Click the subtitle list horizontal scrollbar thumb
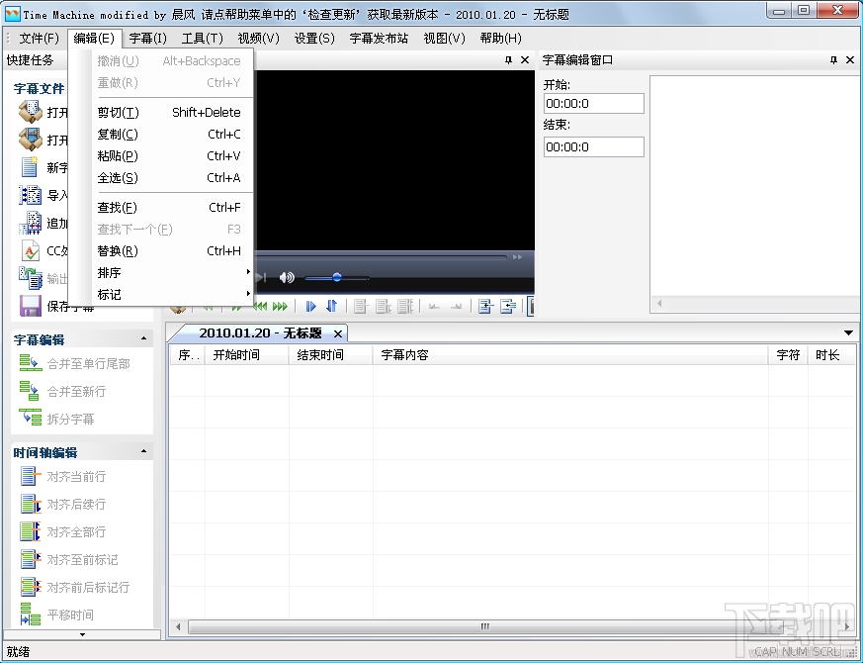 click(x=484, y=626)
